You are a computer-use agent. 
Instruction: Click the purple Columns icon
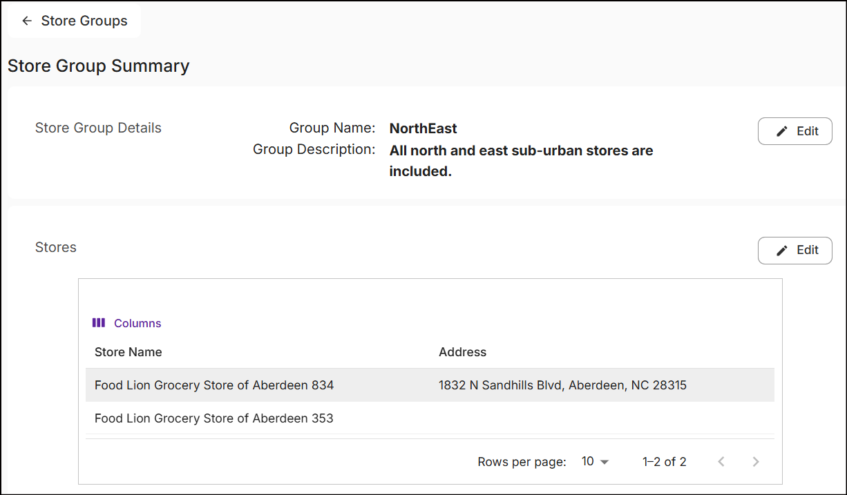pos(99,322)
